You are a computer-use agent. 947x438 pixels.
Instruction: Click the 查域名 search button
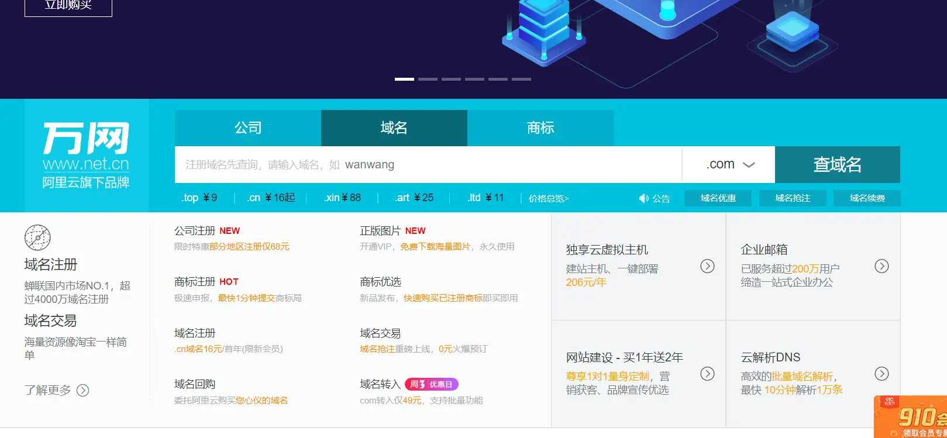[838, 164]
